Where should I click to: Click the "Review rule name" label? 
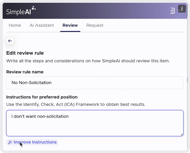tap(25, 72)
